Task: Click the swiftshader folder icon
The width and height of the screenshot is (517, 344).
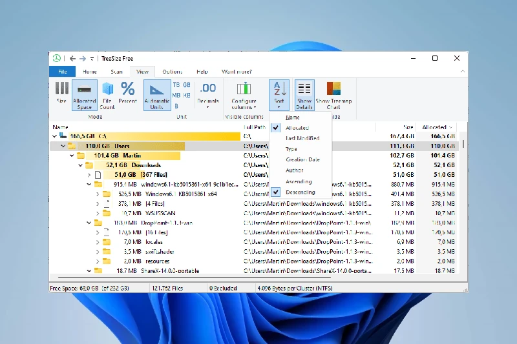Action: click(x=107, y=252)
